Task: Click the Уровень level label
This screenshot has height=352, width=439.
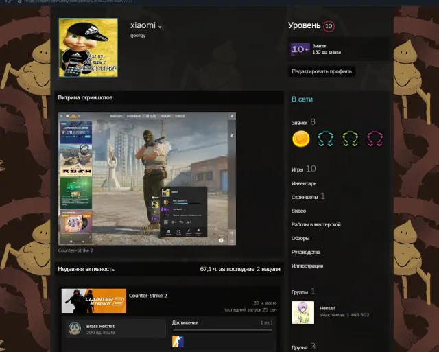Action: [305, 25]
